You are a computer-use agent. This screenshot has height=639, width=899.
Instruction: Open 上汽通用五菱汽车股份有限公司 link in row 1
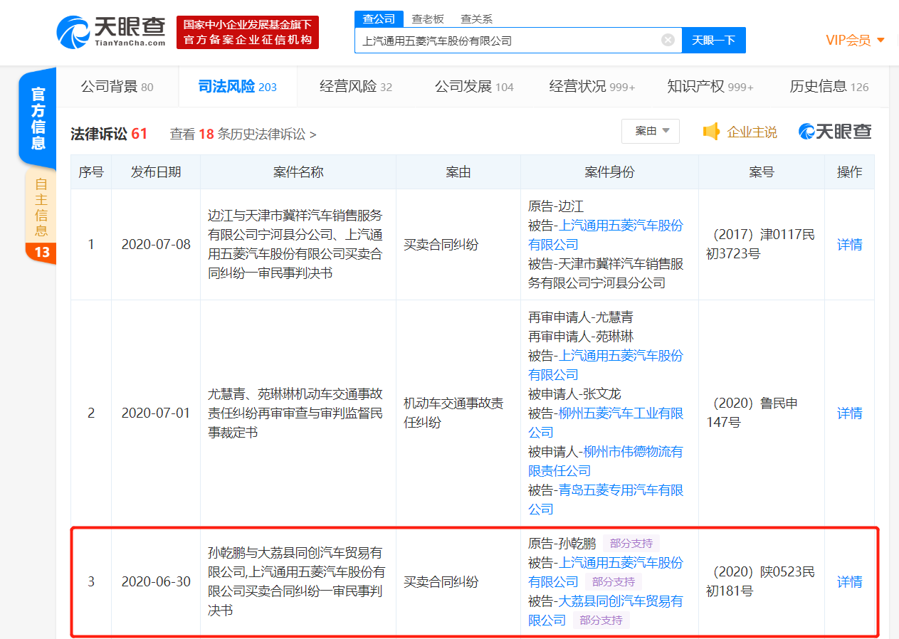(606, 235)
